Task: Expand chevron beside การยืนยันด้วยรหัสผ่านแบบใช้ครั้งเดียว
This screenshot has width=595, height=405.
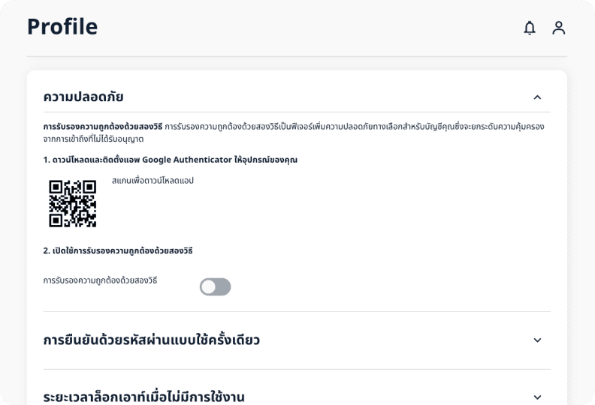Action: pos(536,340)
